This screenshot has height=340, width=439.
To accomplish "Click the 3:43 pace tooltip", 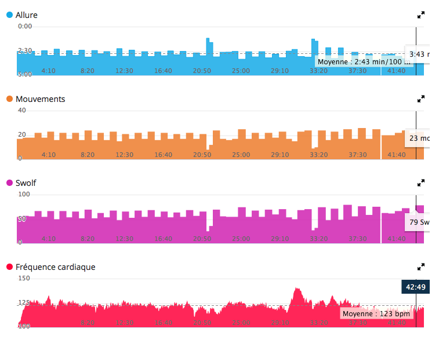I will (417, 54).
